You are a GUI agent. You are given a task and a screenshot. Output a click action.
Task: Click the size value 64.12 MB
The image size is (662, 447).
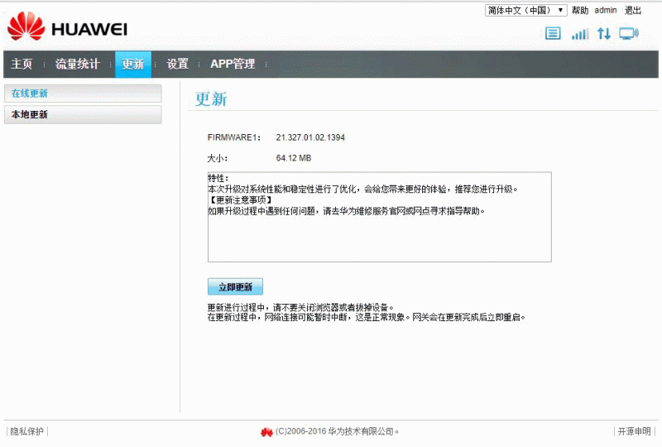tap(294, 158)
